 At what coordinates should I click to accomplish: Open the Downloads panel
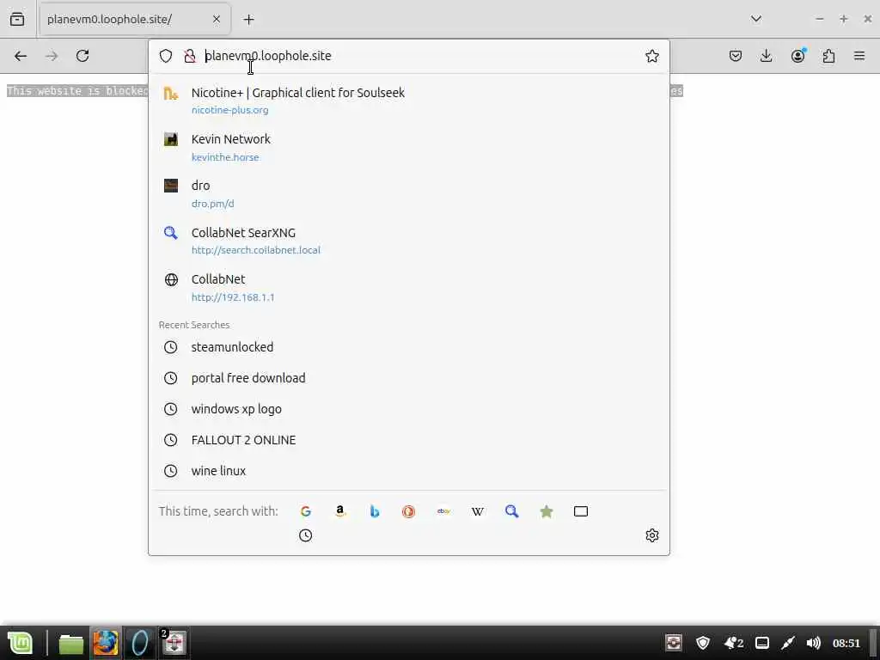[766, 56]
